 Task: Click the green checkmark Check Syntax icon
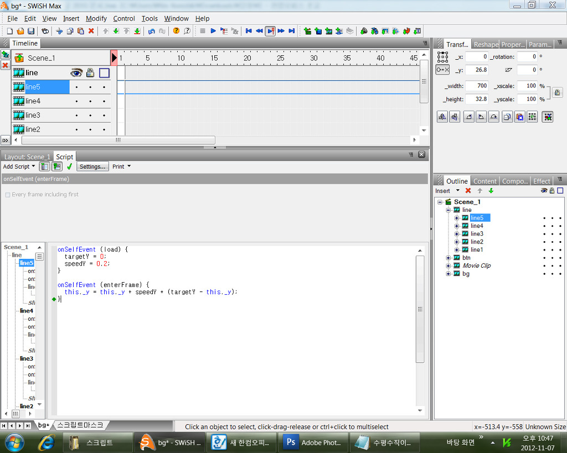[x=69, y=166]
